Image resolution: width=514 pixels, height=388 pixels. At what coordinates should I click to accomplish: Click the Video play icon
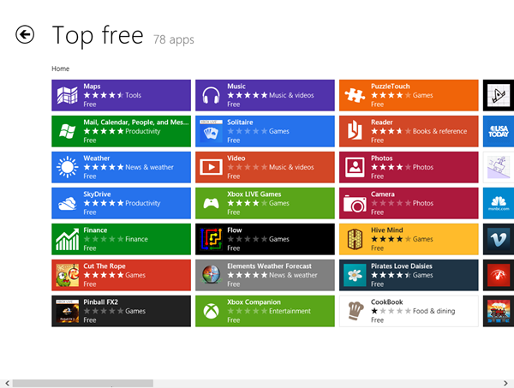click(x=211, y=167)
